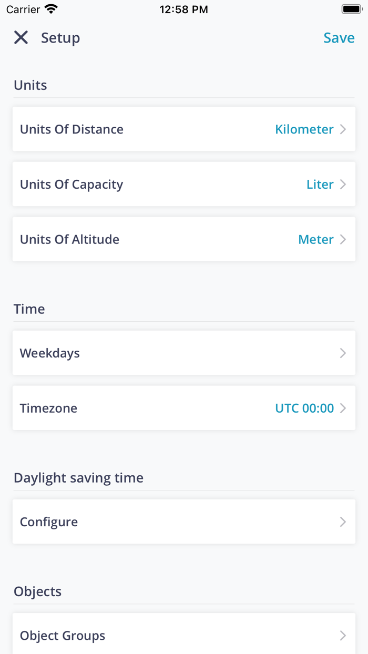Open the Timezone setting row
Image resolution: width=368 pixels, height=654 pixels.
pyautogui.click(x=48, y=408)
